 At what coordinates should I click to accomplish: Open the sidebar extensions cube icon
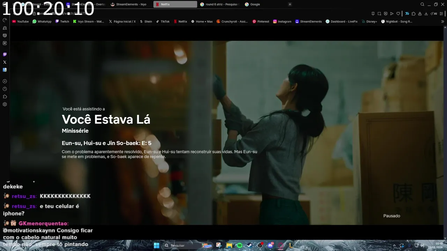[5, 97]
